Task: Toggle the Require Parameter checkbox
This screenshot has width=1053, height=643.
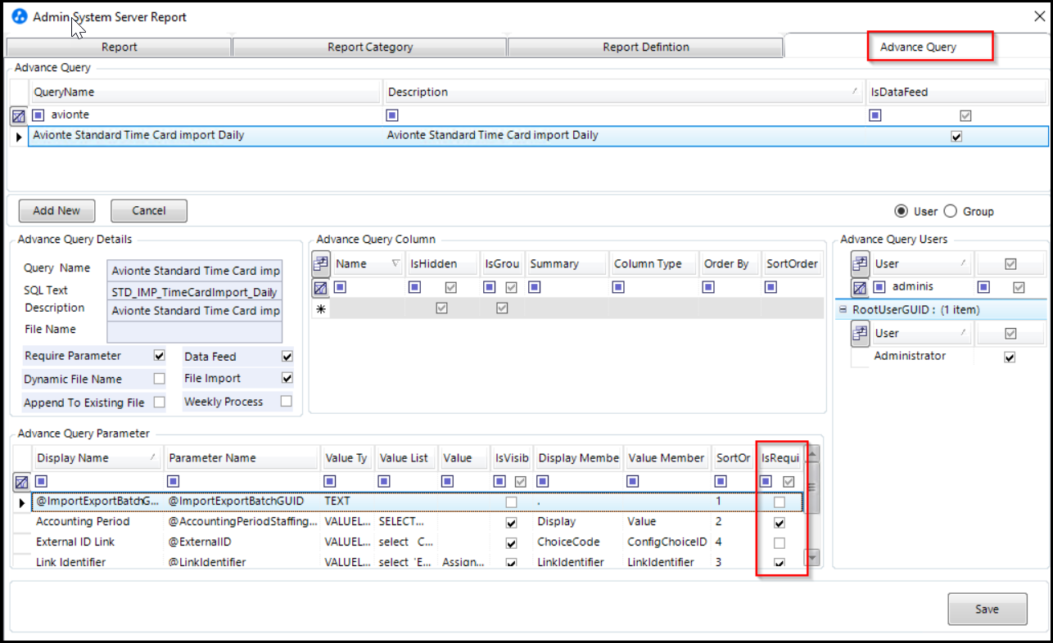Action: [x=160, y=356]
